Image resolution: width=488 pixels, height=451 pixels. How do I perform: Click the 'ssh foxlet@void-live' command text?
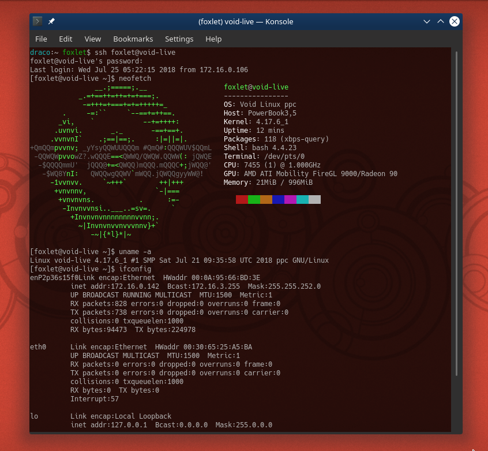tap(135, 53)
